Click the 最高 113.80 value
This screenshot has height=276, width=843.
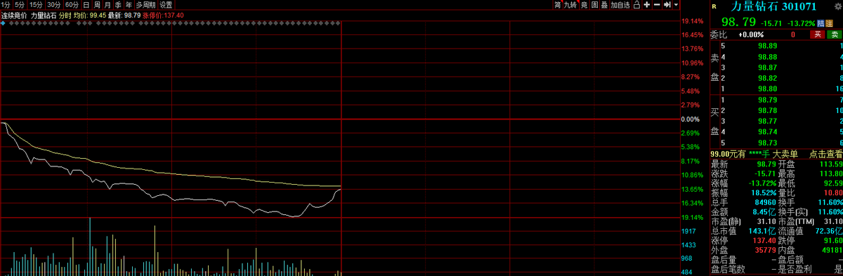click(831, 173)
